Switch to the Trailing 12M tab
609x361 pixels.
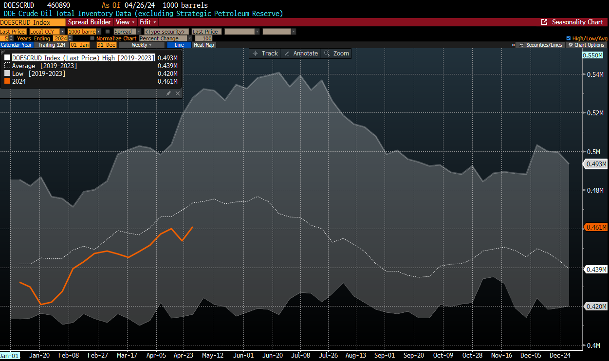[x=52, y=45]
